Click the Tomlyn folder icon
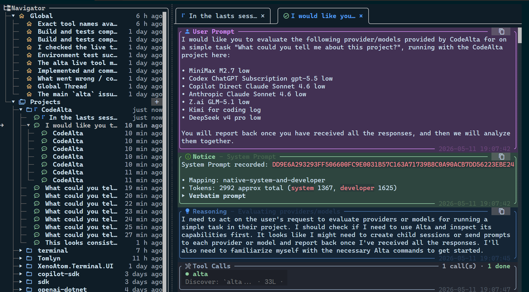 click(x=29, y=259)
